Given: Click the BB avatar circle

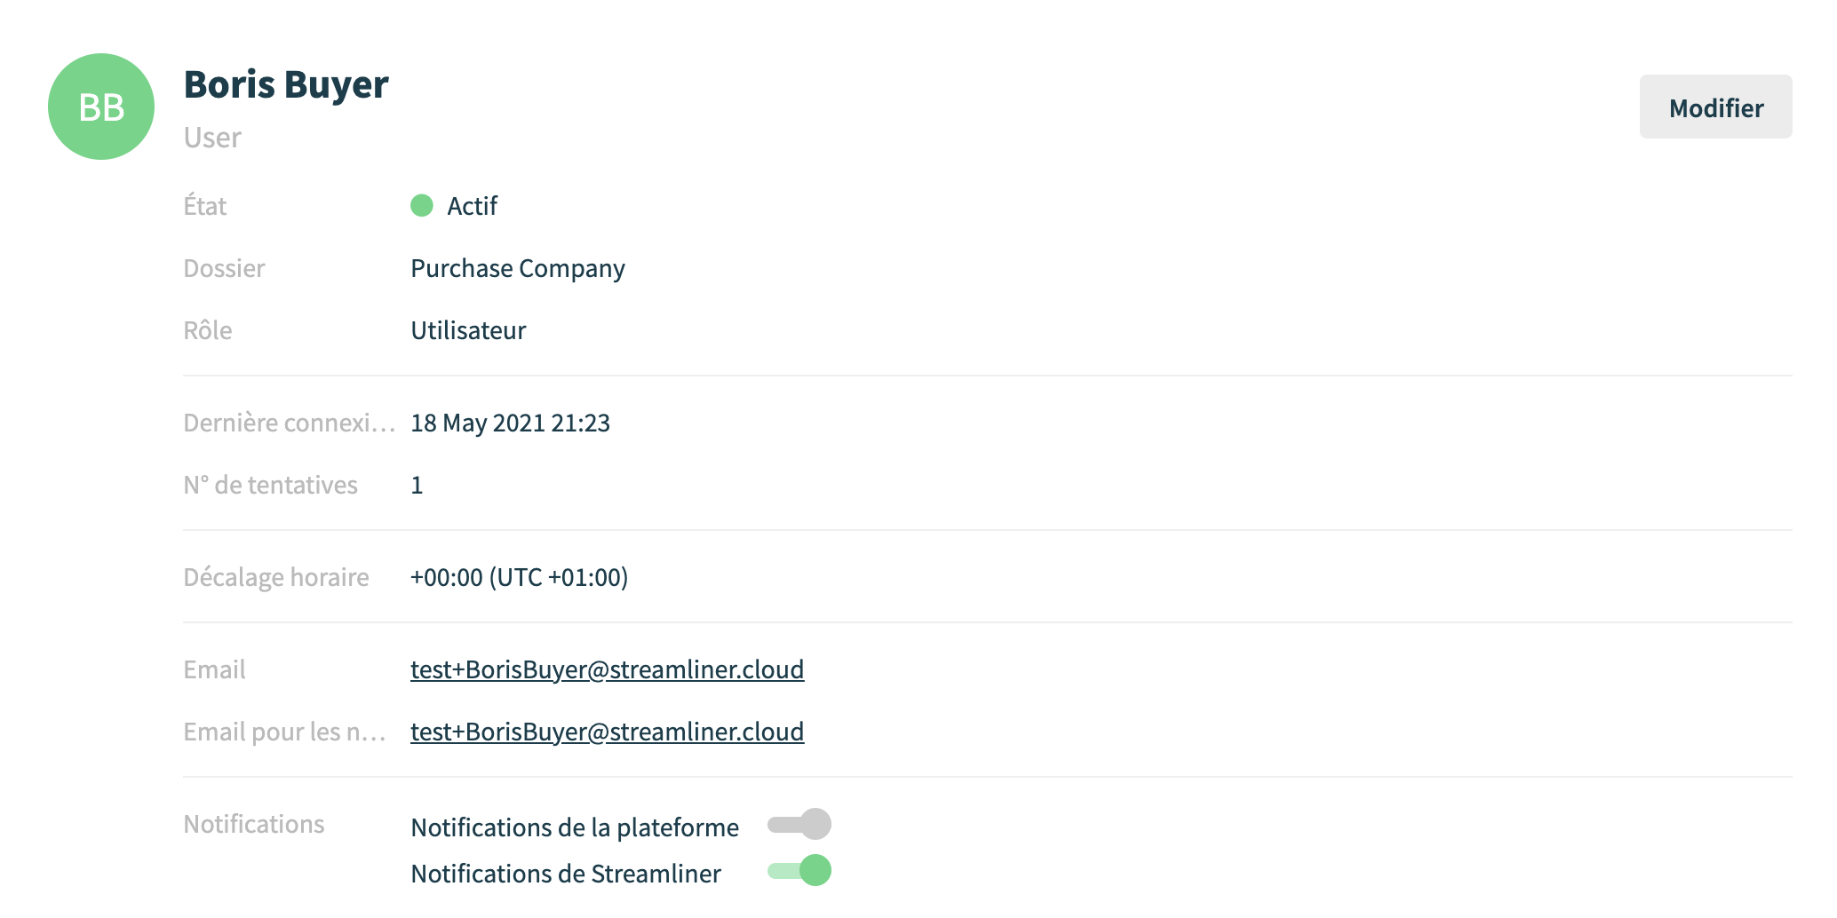Looking at the screenshot, I should [101, 107].
